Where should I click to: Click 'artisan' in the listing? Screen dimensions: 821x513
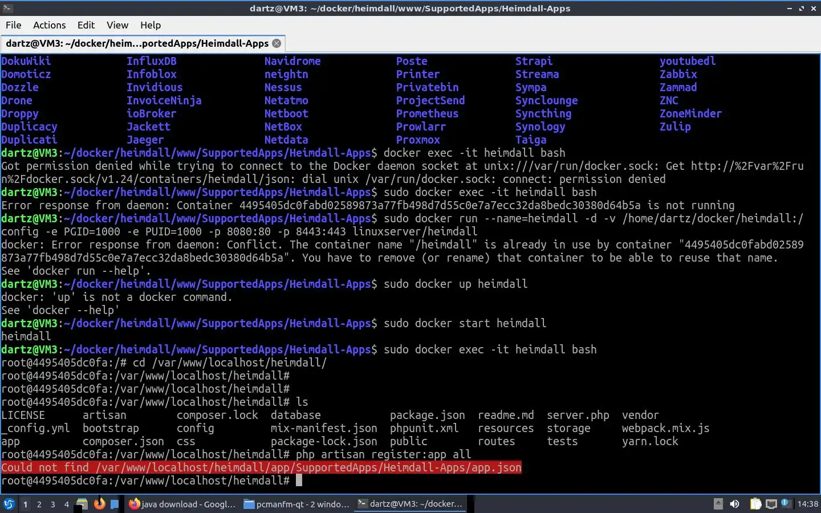pos(104,415)
